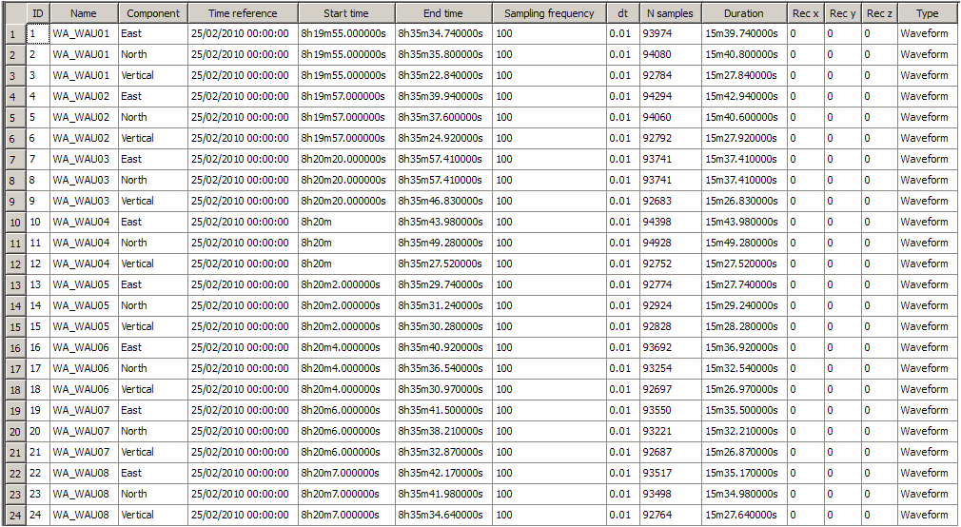Image resolution: width=961 pixels, height=527 pixels.
Task: Select row header number 12
Action: click(12, 263)
